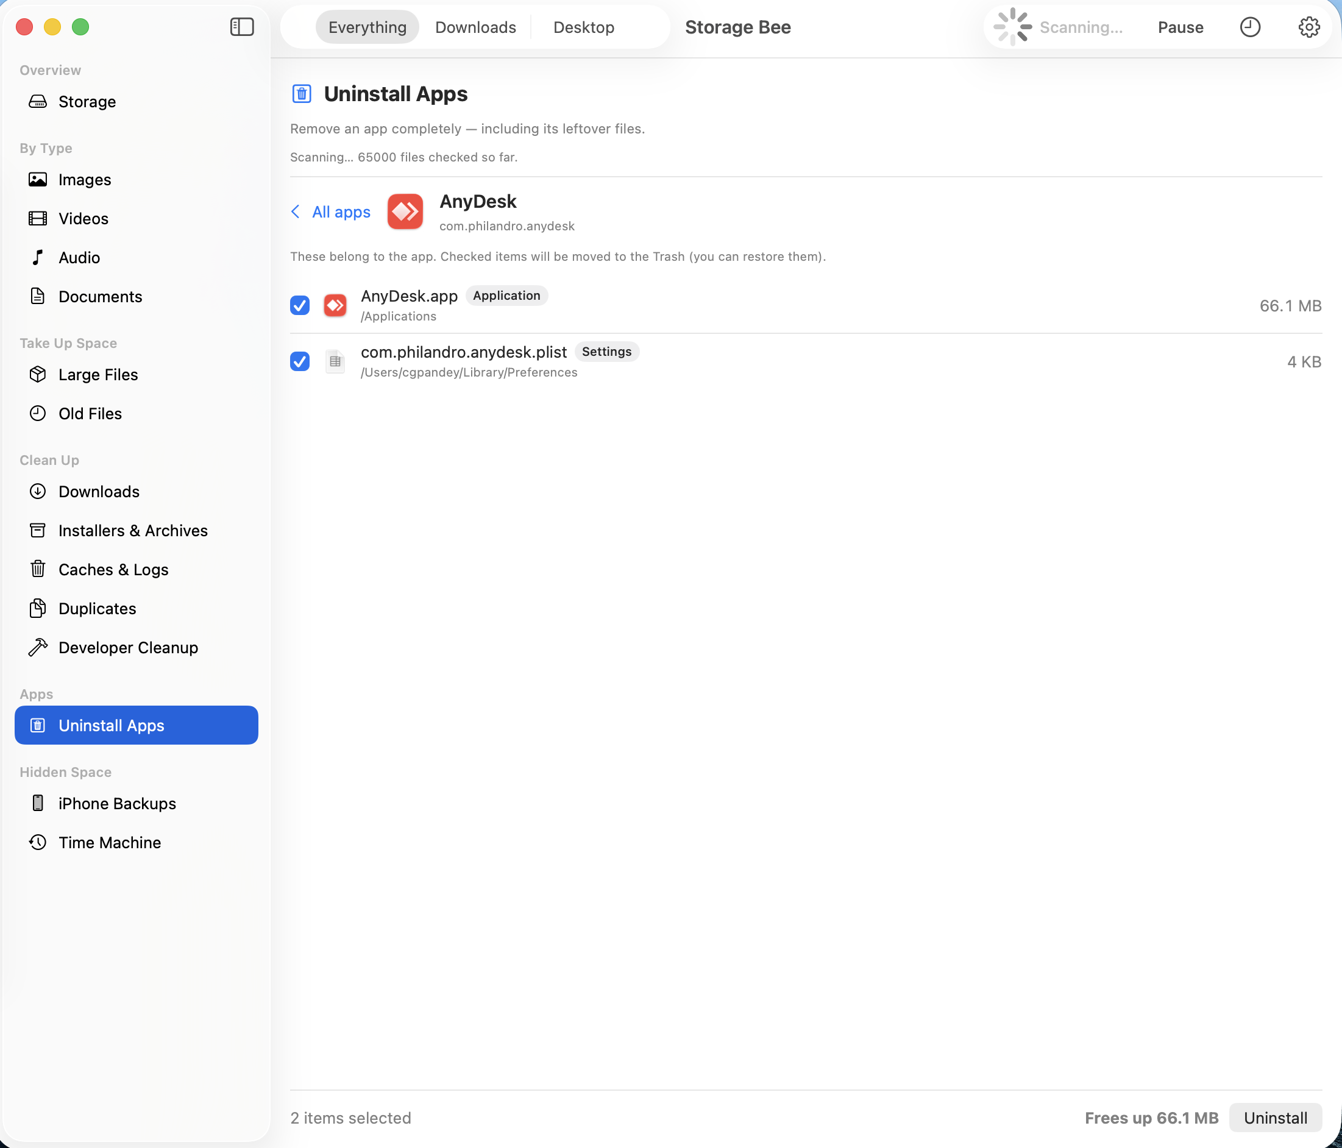The width and height of the screenshot is (1342, 1148).
Task: Click the small AnyDesk.app row icon
Action: (335, 305)
